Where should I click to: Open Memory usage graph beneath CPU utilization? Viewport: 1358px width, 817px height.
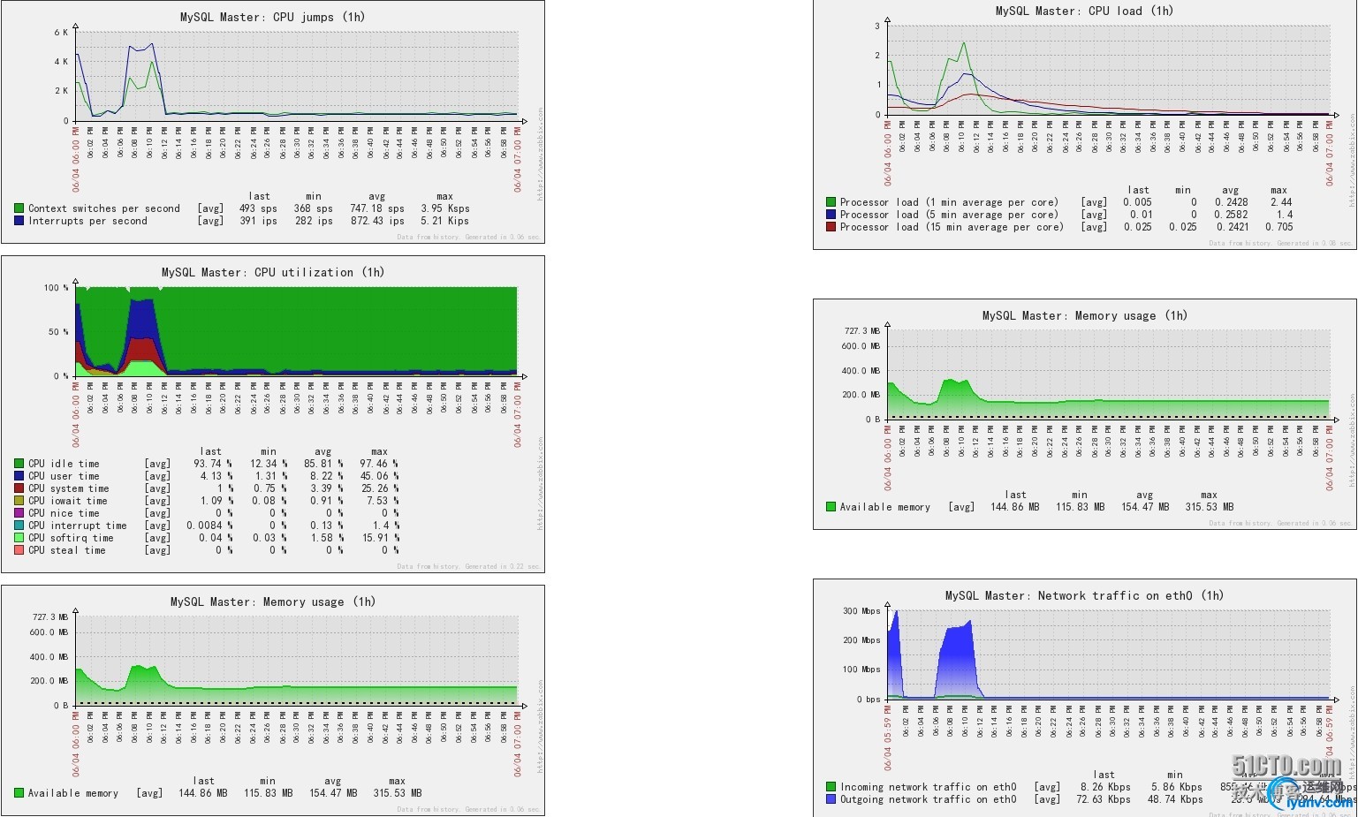[x=273, y=700]
